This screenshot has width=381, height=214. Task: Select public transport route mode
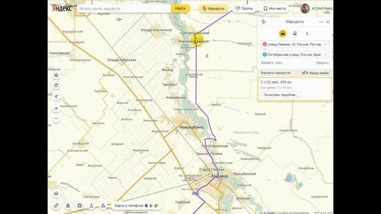(x=295, y=33)
